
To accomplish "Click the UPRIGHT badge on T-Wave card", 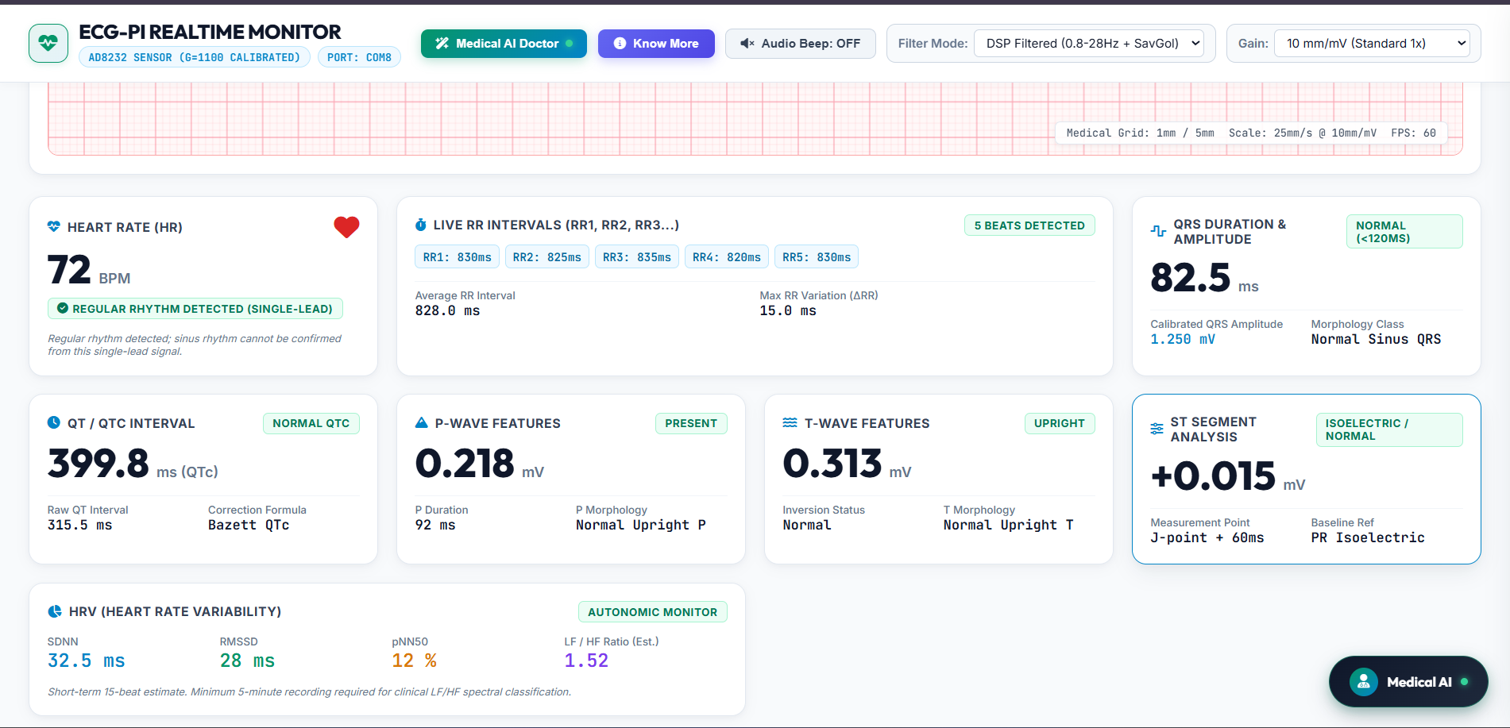I will point(1060,423).
